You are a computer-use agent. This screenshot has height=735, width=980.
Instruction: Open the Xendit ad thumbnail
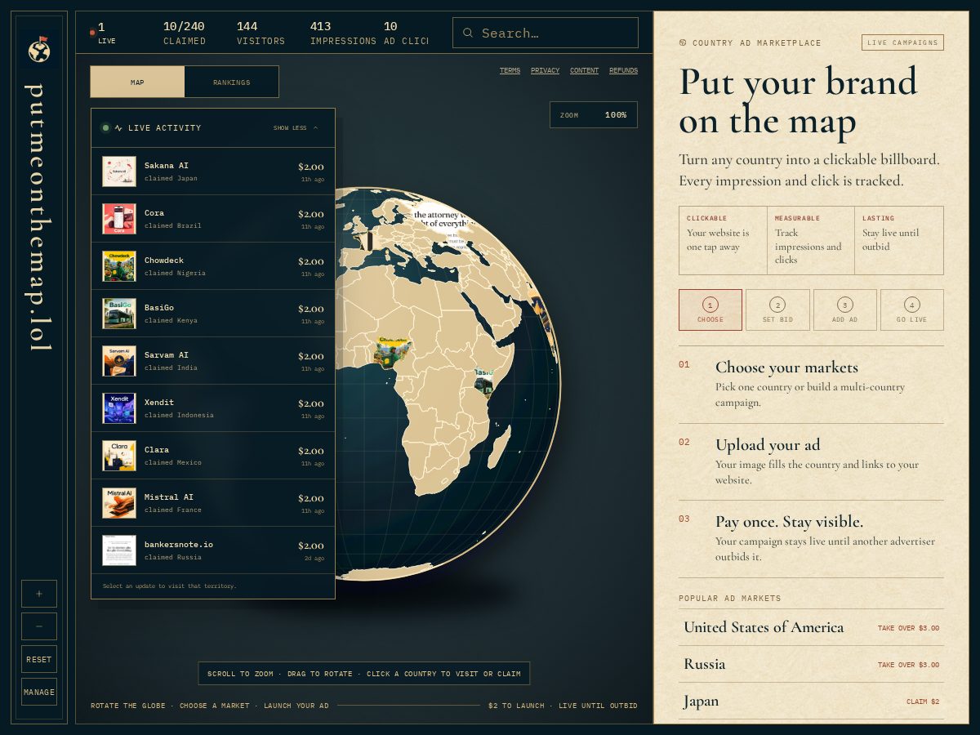pos(119,408)
